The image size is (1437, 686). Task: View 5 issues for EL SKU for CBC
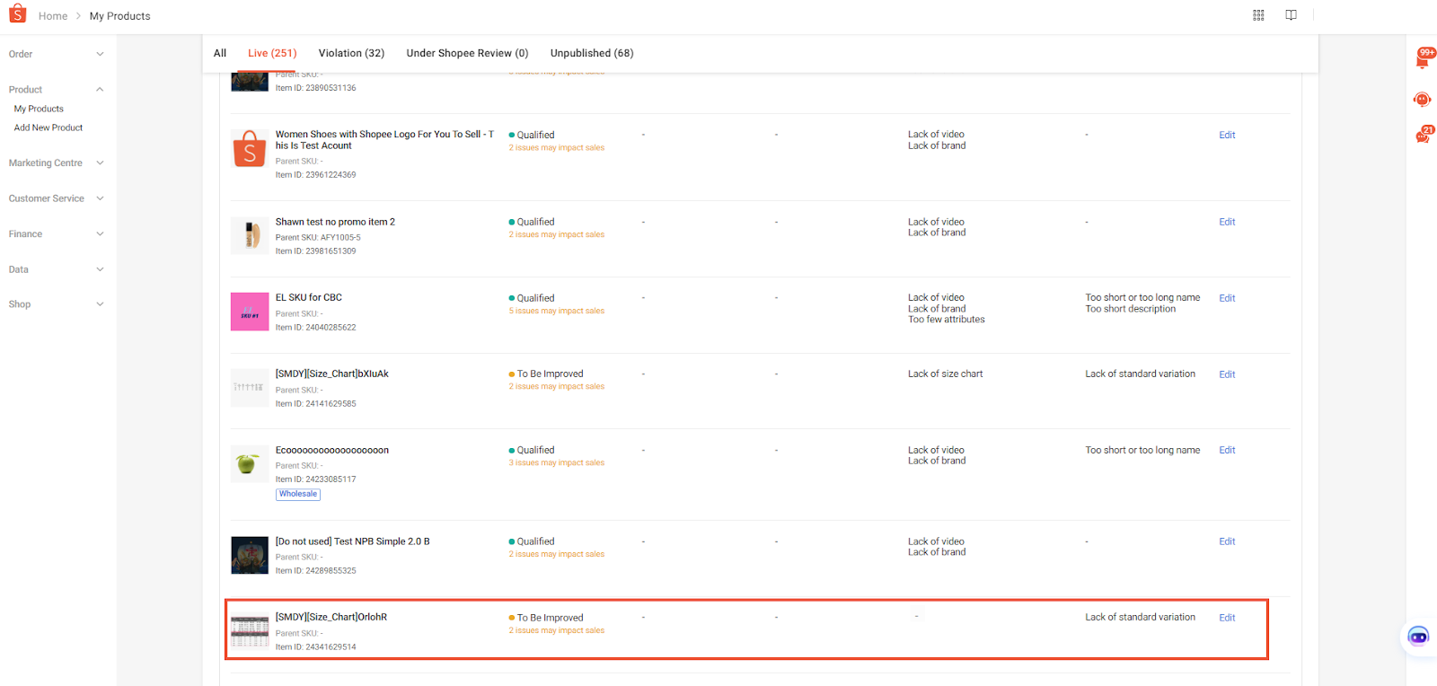point(557,311)
